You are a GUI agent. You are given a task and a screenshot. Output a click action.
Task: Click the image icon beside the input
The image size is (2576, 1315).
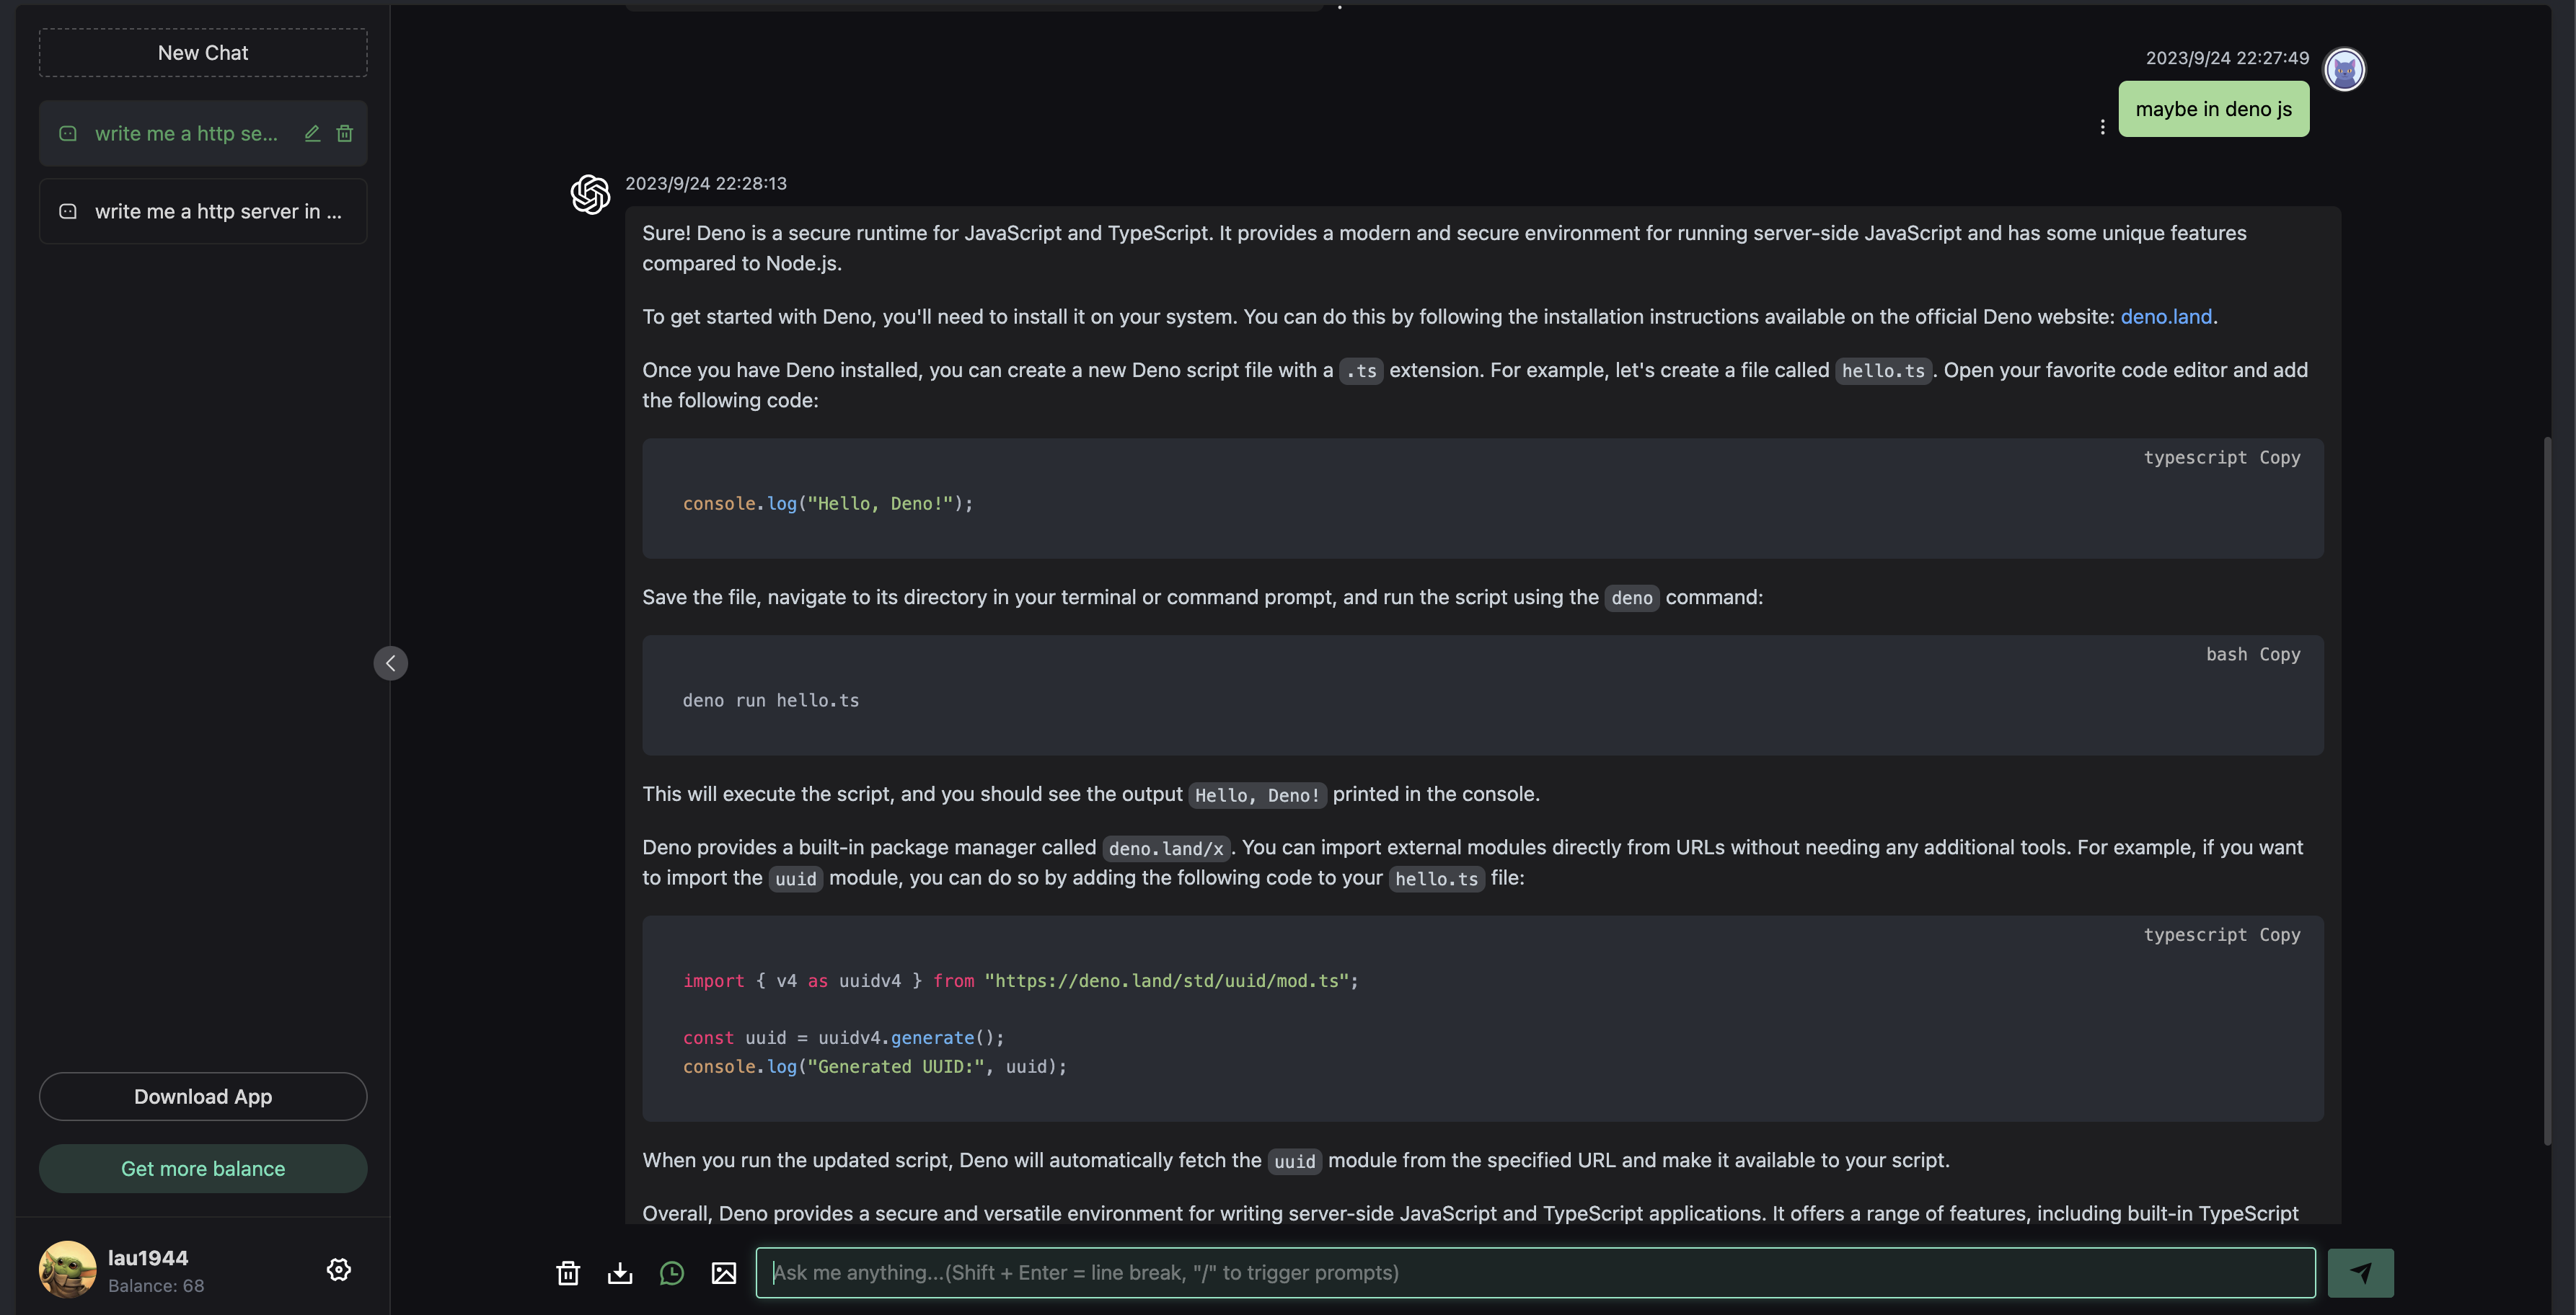pos(724,1273)
